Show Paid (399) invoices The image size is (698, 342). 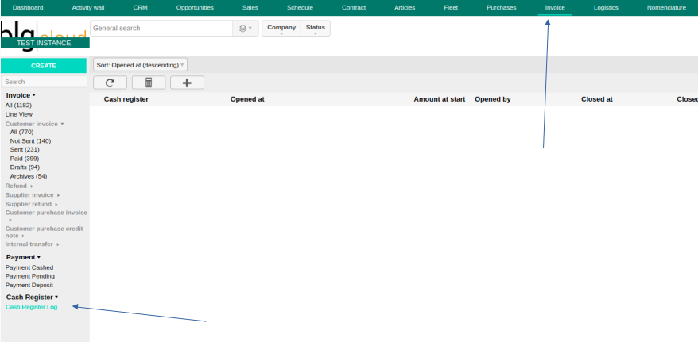tap(25, 159)
